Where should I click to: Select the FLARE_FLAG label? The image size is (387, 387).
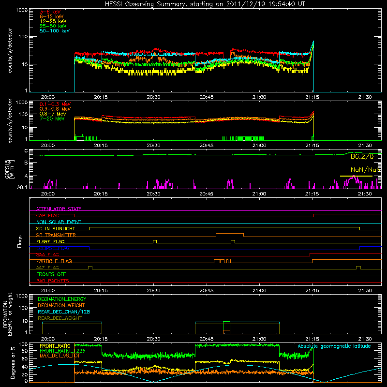tap(50, 241)
